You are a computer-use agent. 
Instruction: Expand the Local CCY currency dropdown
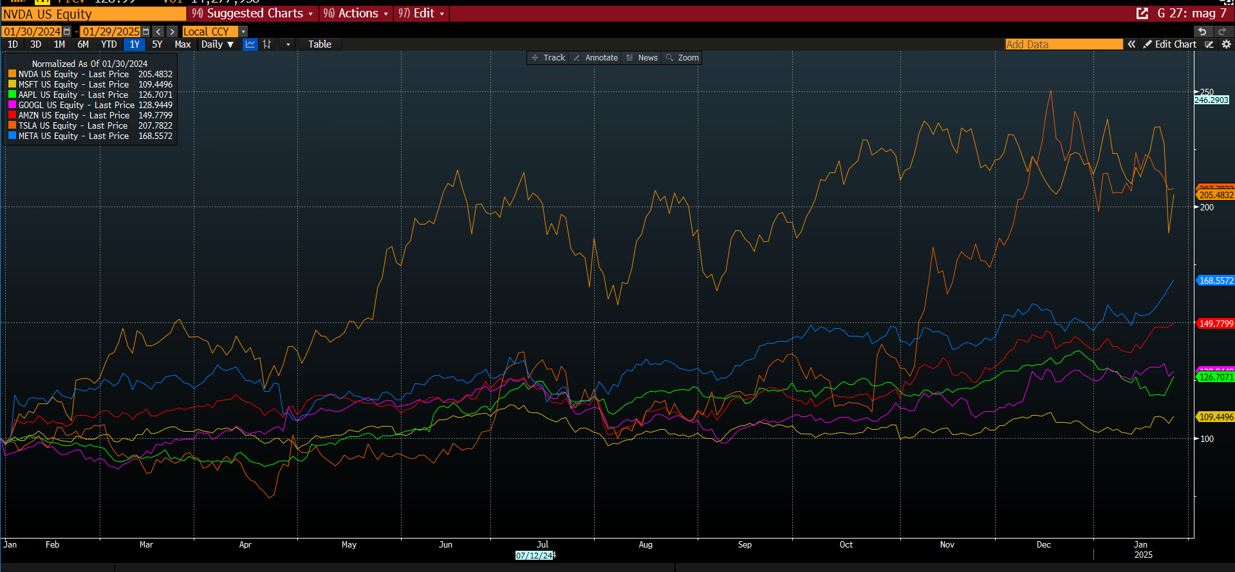[243, 32]
